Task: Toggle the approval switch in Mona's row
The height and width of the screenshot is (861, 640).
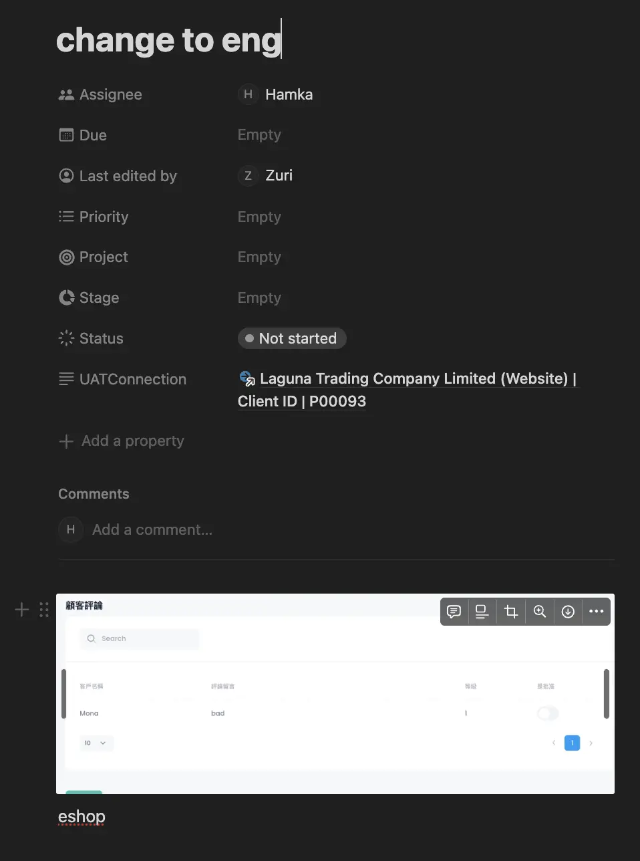Action: click(547, 713)
